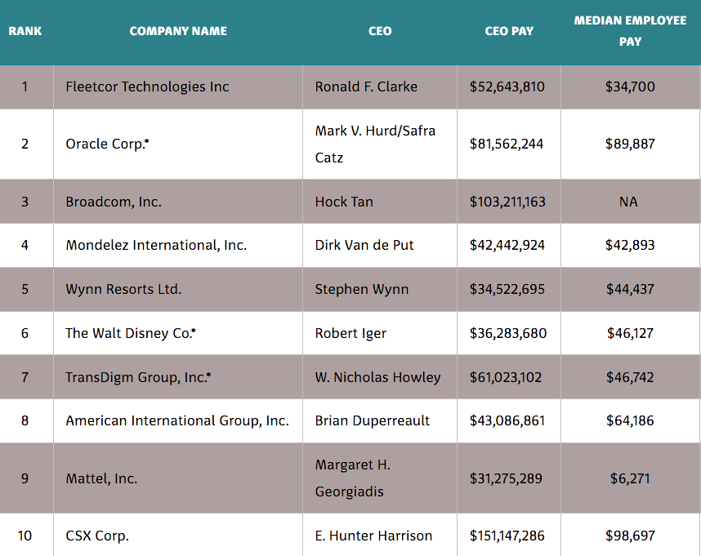The height and width of the screenshot is (556, 701).
Task: Select CSX Corp. CEO pay $151,147,286
Action: [x=507, y=536]
